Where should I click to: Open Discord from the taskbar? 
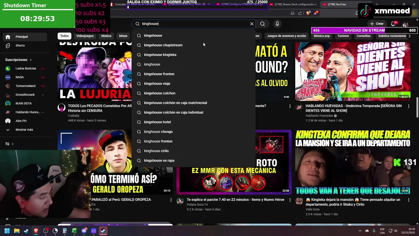pyautogui.click(x=84, y=231)
